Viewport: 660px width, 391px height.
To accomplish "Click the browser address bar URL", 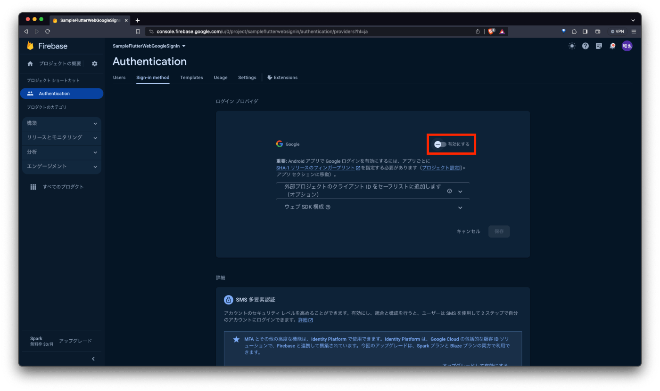I will click(x=262, y=32).
